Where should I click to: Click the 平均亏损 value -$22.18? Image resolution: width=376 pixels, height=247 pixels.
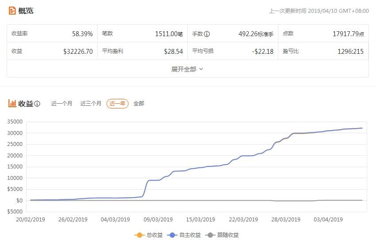pyautogui.click(x=262, y=52)
